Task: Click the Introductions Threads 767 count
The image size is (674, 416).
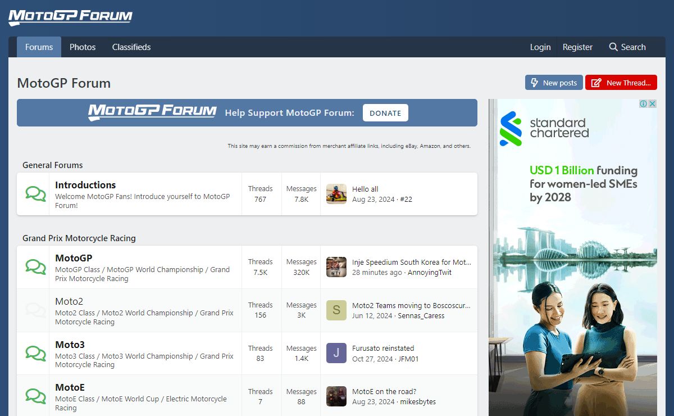Action: click(260, 200)
